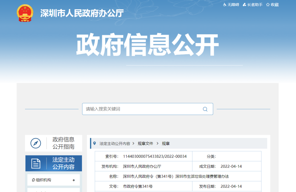Screen dimensions: 296x192
Task: Expand 组织机构 with the plus sign
Action: pos(74,180)
